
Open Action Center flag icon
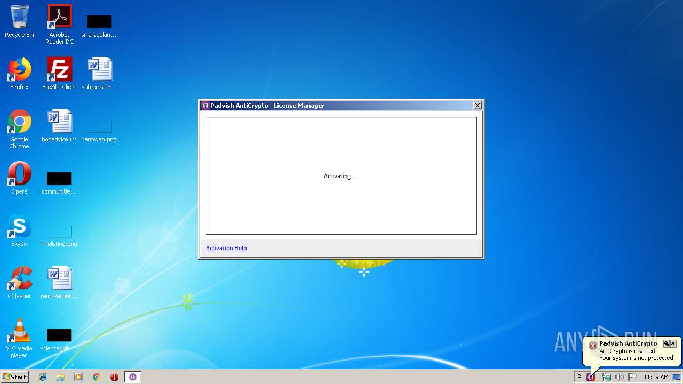632,377
